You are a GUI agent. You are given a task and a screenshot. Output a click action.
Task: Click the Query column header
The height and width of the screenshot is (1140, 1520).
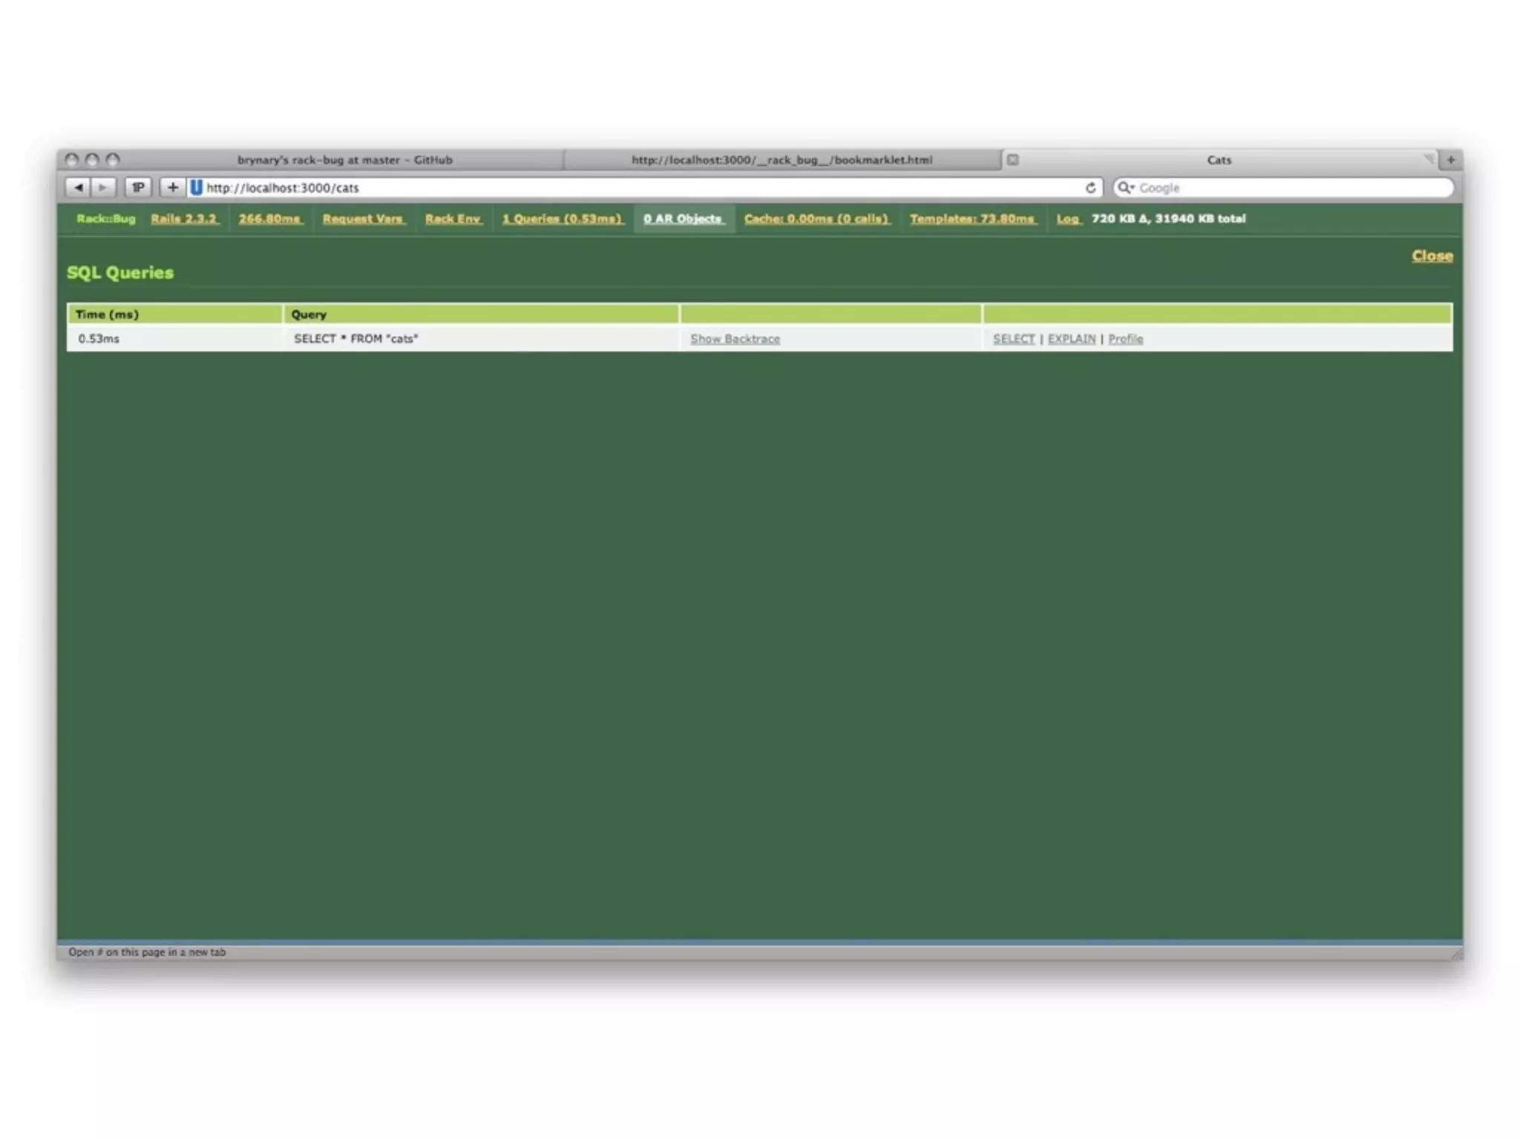pos(480,315)
